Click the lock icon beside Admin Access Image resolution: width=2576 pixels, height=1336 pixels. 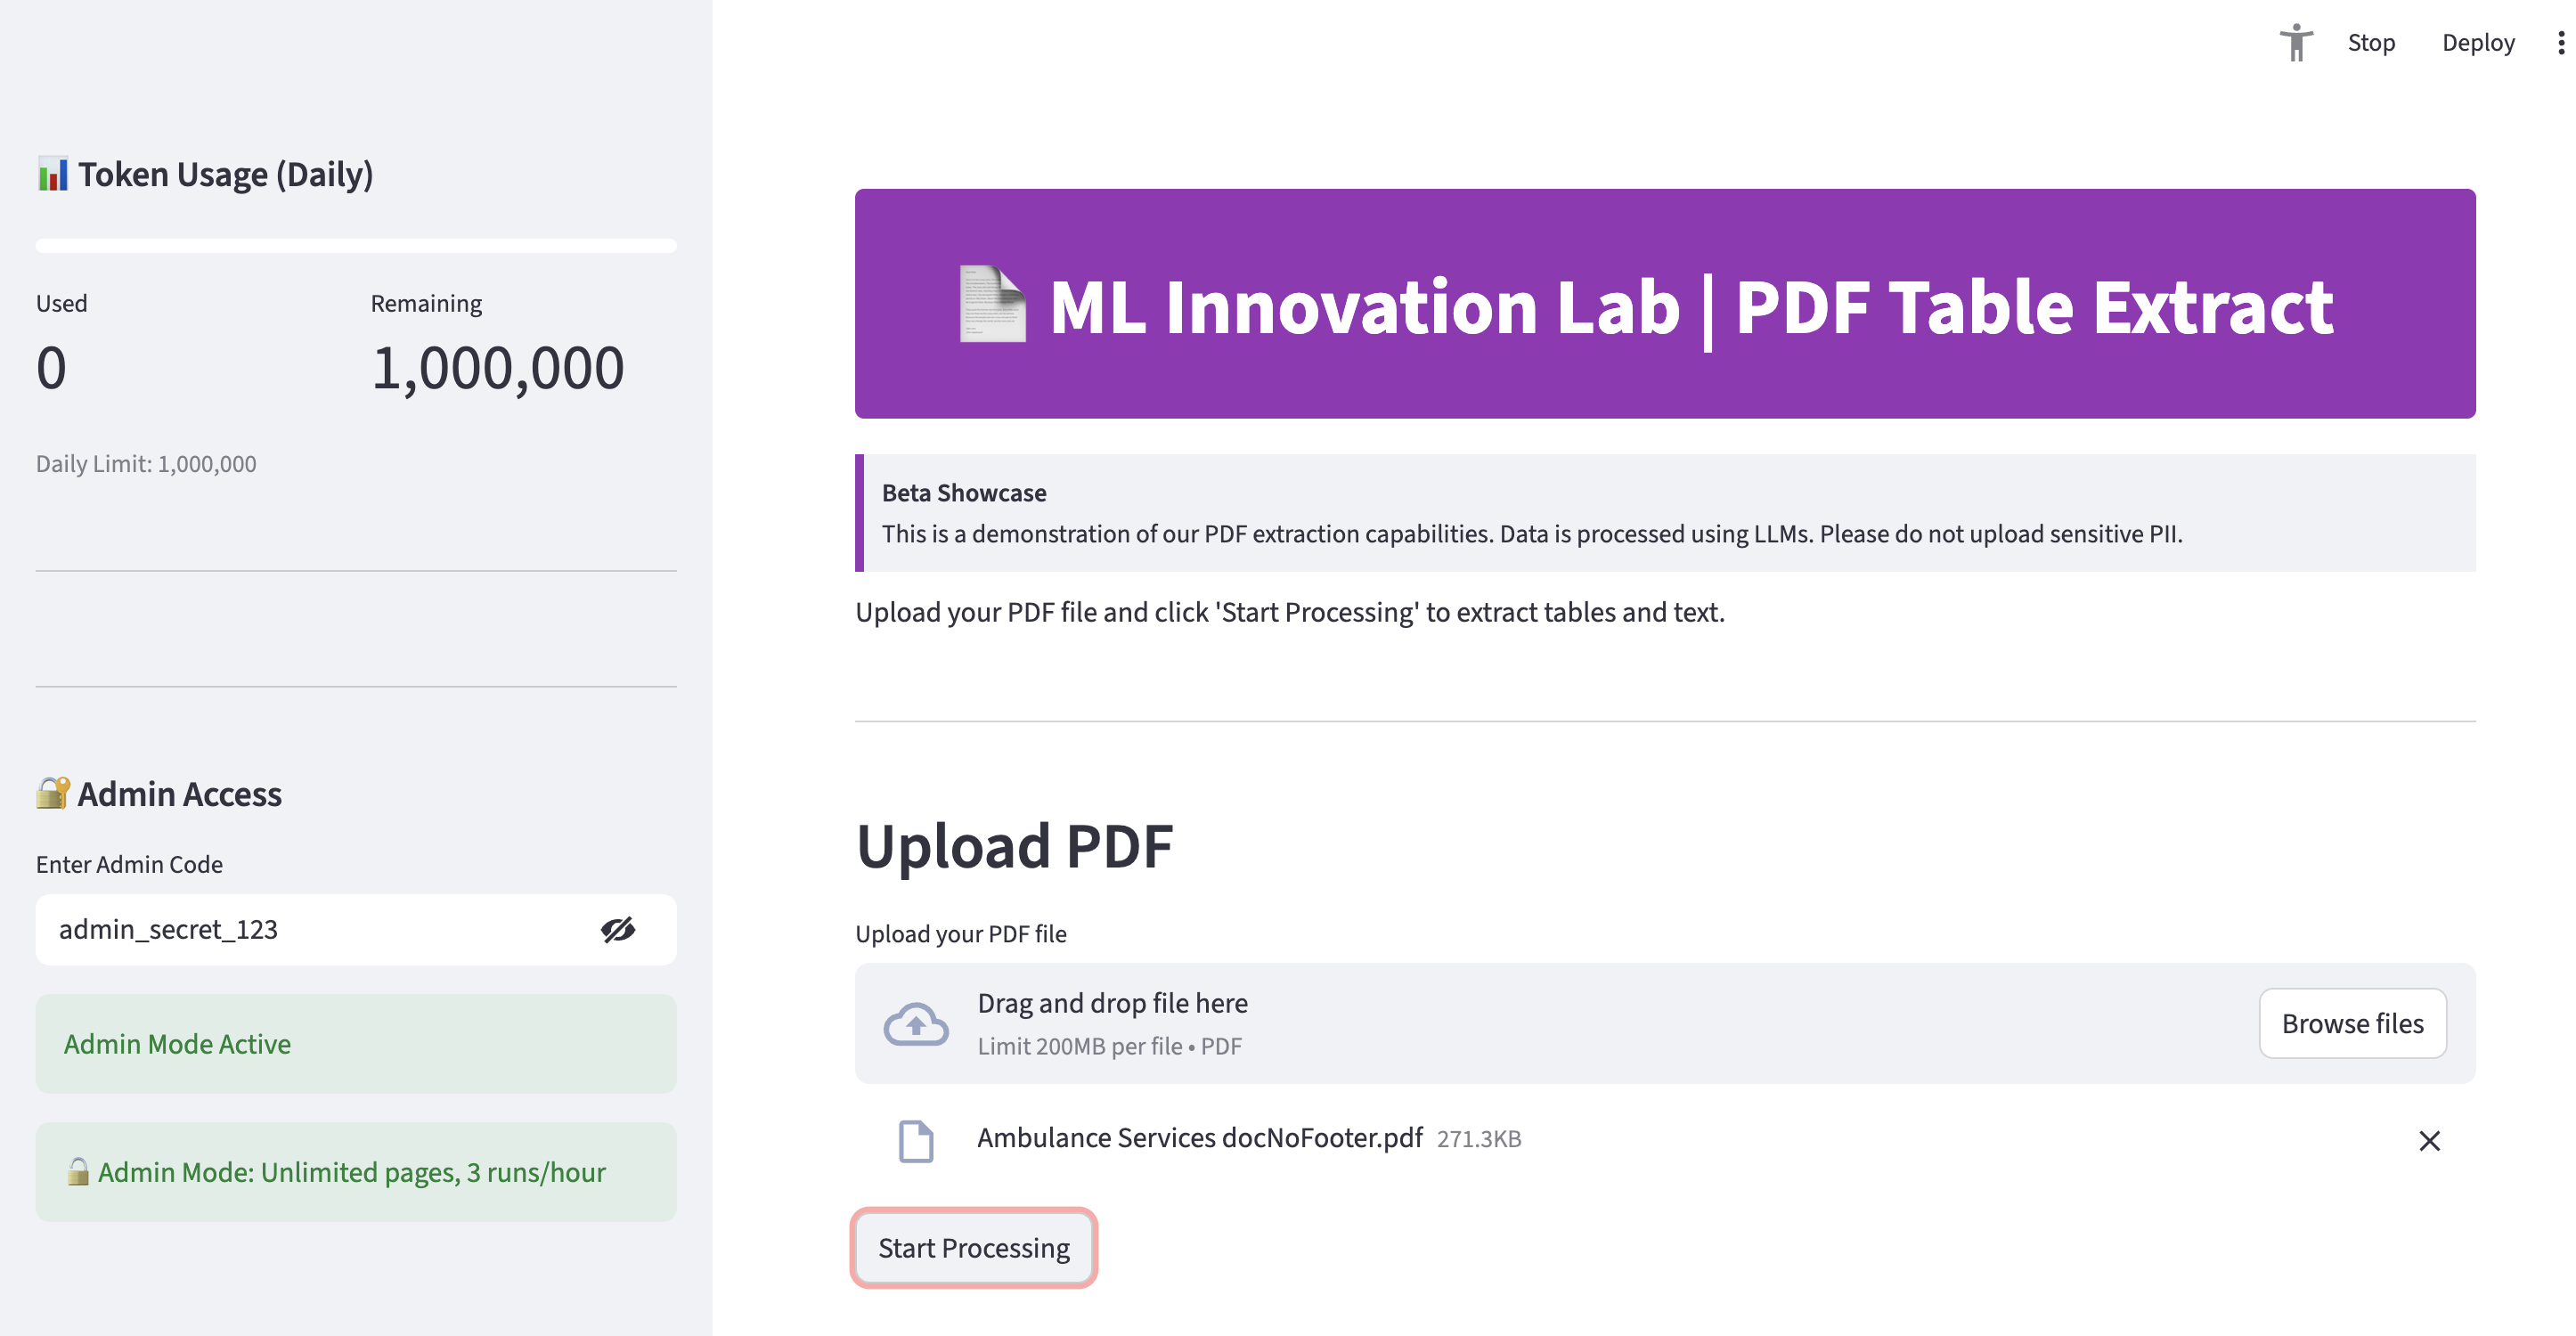[x=53, y=793]
